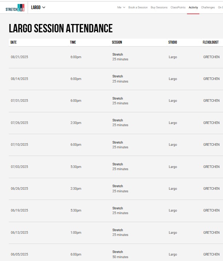Click the FLEXOLOGIST column header
The height and width of the screenshot is (261, 223).
click(211, 43)
